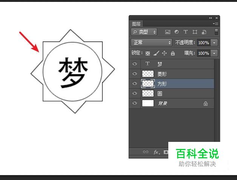
Task: Select the 菱形 layer name
Action: point(162,74)
